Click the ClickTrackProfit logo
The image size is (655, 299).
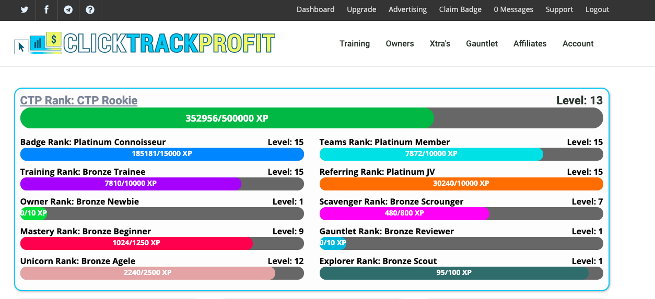tap(145, 43)
